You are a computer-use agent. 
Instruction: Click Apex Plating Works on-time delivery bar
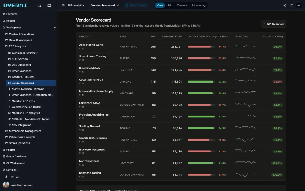point(202,47)
